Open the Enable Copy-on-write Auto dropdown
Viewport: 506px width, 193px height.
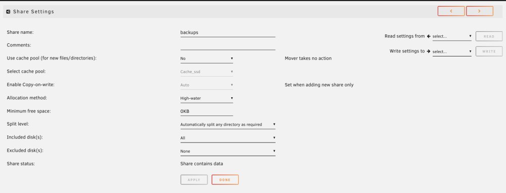206,85
